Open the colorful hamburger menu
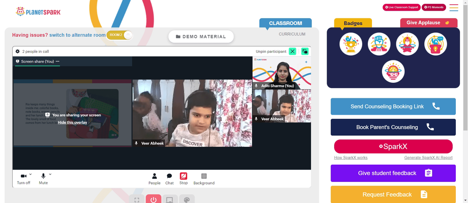 (x=453, y=7)
